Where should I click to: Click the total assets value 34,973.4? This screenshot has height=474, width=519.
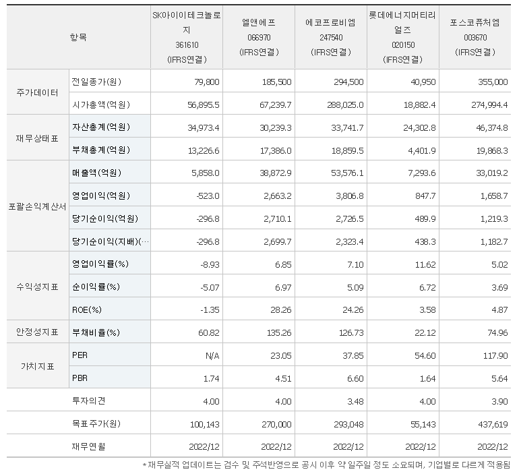(204, 127)
